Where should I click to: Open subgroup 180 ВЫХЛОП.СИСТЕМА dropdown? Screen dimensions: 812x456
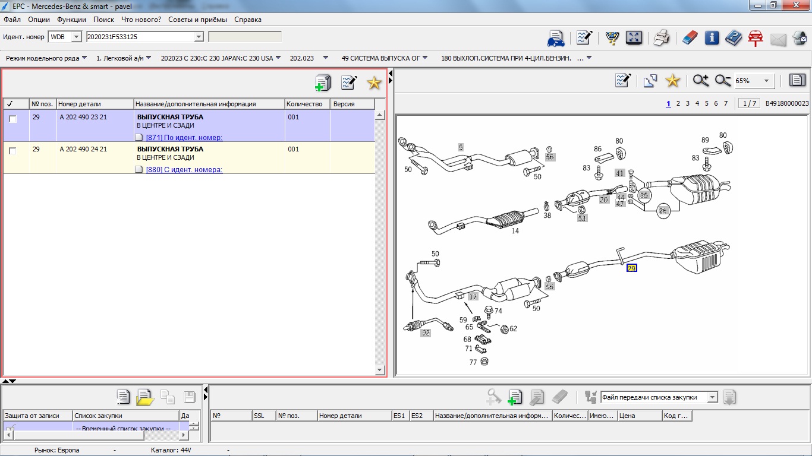pos(589,58)
